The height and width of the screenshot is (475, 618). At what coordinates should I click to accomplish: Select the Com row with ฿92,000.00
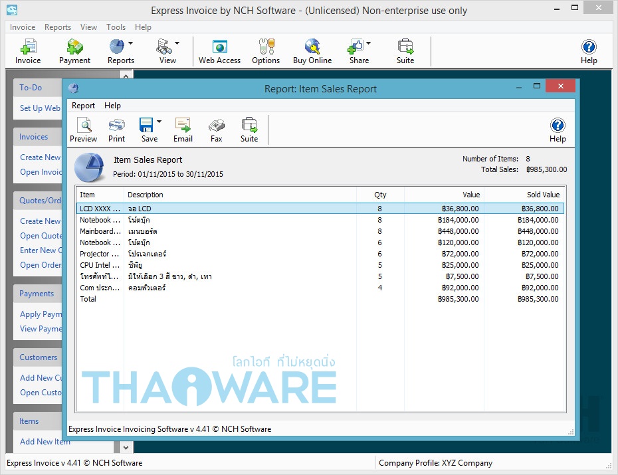pos(320,288)
